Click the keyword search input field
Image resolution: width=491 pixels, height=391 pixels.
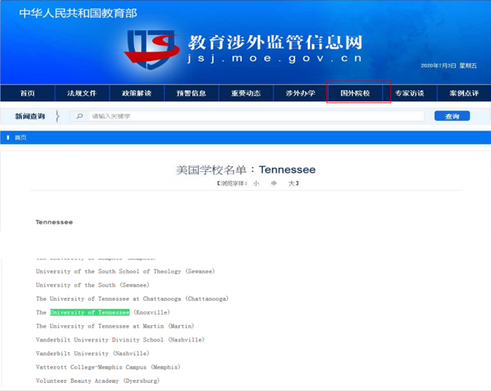[252, 116]
